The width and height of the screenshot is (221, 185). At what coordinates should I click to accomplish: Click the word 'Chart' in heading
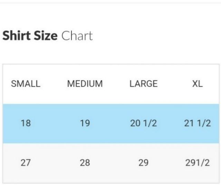pos(77,36)
